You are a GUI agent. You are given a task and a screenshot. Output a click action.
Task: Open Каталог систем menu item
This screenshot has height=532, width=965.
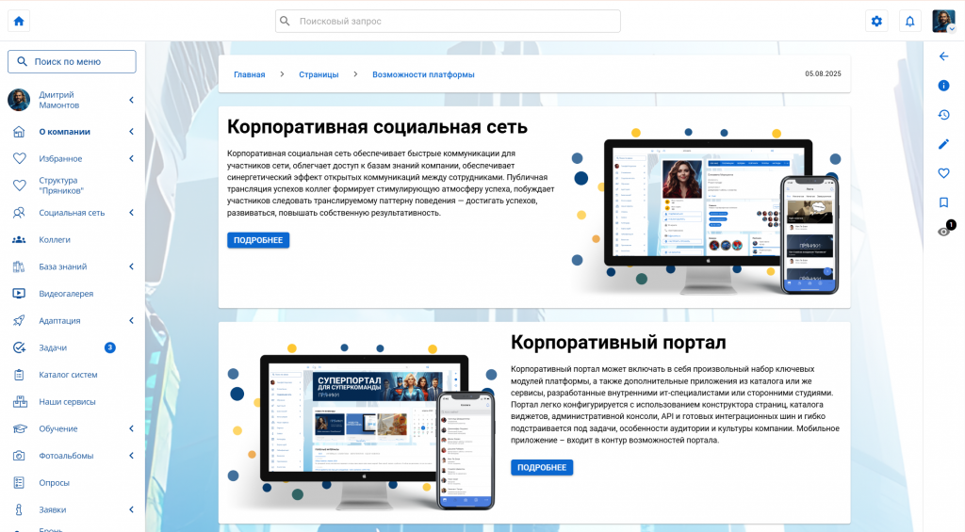pos(68,375)
